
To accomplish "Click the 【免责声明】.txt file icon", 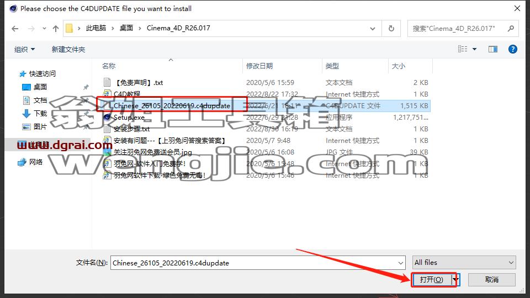I will click(107, 82).
